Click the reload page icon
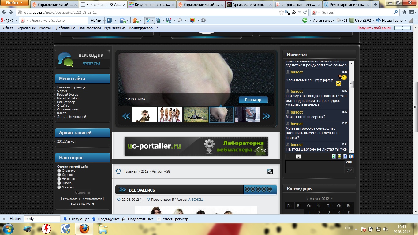The width and height of the screenshot is (418, 235). 305,13
